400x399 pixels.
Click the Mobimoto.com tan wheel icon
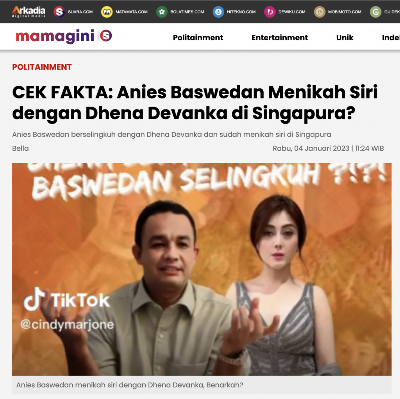tap(320, 12)
